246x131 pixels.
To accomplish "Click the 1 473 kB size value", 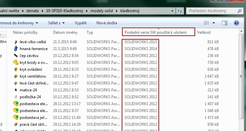I will click(x=212, y=118).
